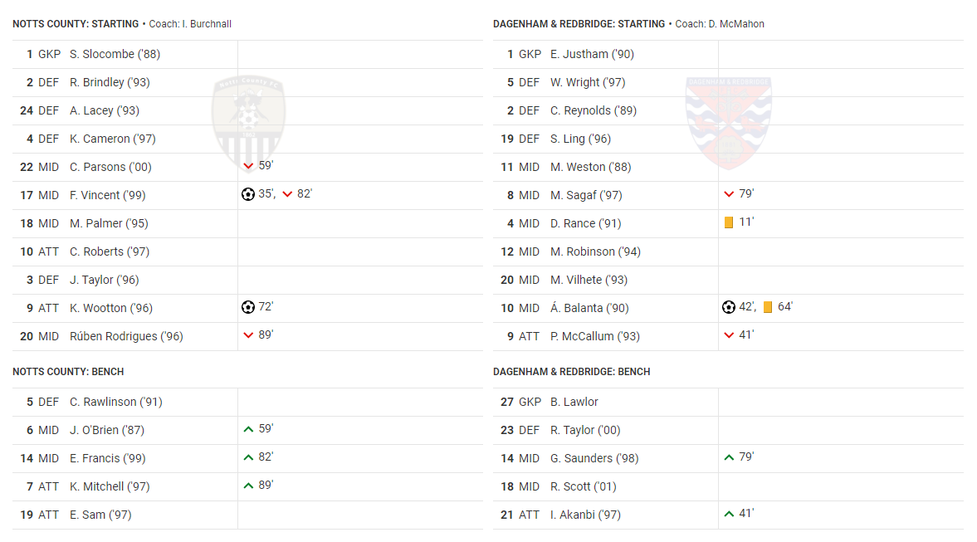Click D. Rance's yellow card icon
Screen dimensions: 977x542
point(728,222)
